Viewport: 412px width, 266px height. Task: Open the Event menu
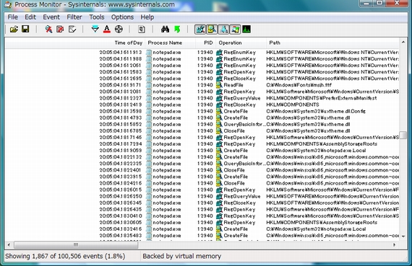click(51, 17)
